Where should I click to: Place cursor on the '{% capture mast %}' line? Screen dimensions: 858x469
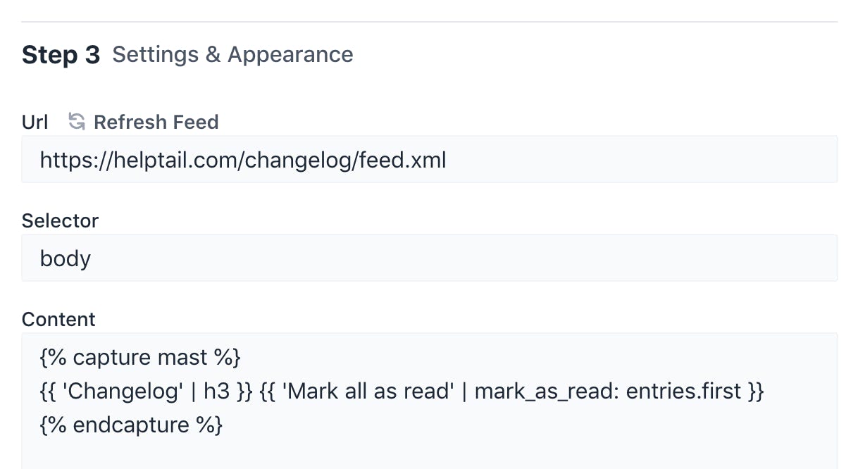(x=140, y=357)
